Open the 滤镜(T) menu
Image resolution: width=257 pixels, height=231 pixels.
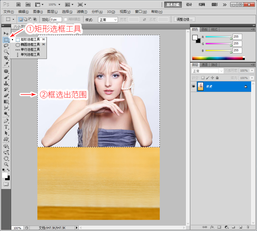pos(82,12)
